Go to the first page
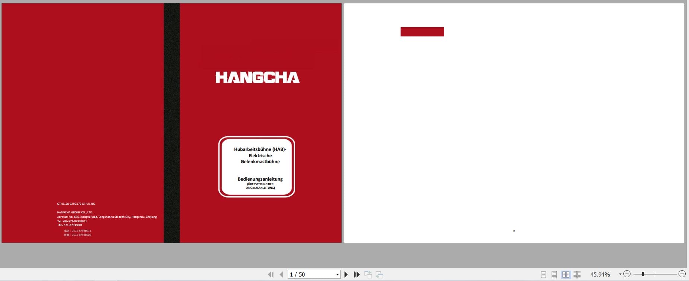 tap(271, 274)
